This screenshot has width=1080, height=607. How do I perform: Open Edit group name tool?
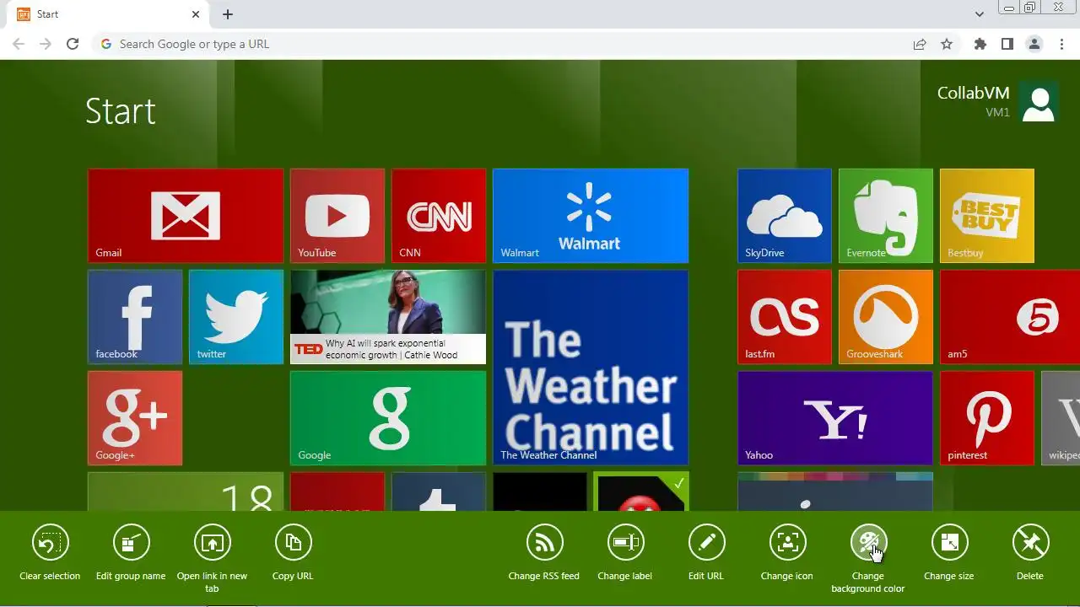pyautogui.click(x=131, y=543)
